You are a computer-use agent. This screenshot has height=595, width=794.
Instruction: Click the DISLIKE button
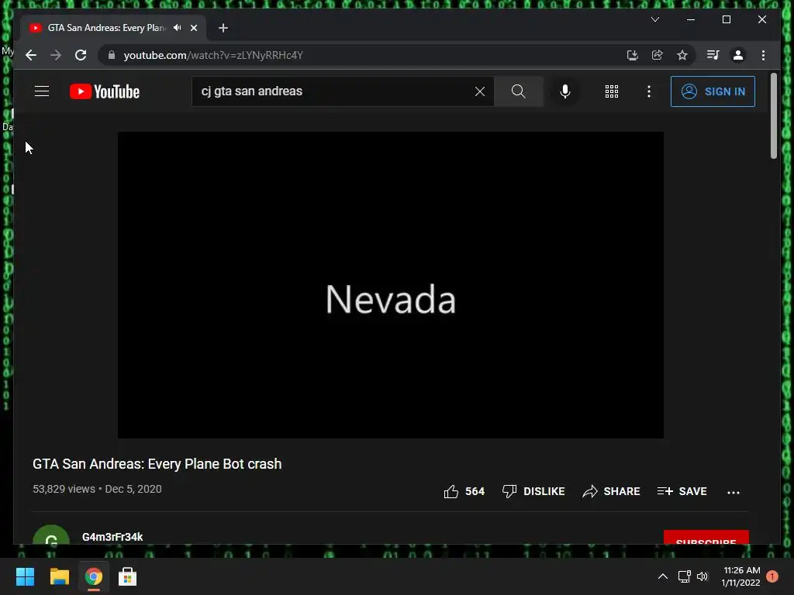coord(533,491)
